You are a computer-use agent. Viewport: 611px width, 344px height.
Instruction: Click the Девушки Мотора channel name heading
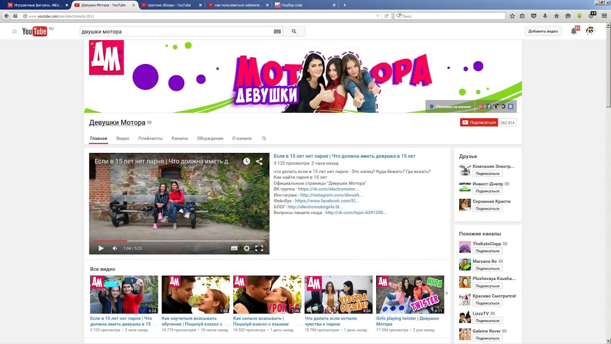coord(117,123)
